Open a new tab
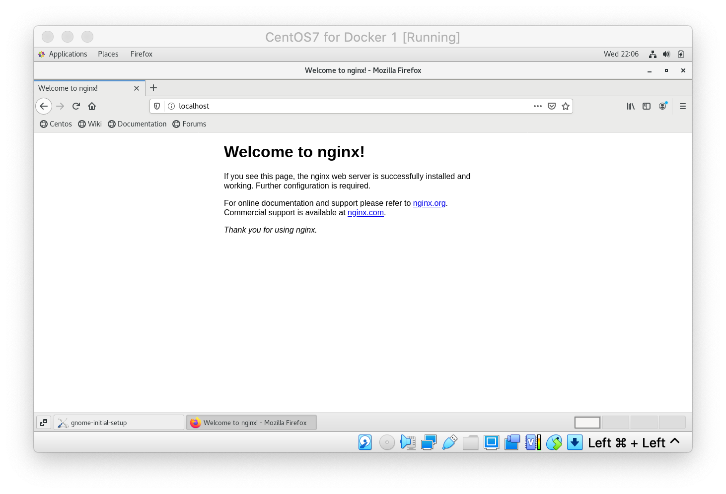Image resolution: width=726 pixels, height=494 pixels. pyautogui.click(x=153, y=88)
